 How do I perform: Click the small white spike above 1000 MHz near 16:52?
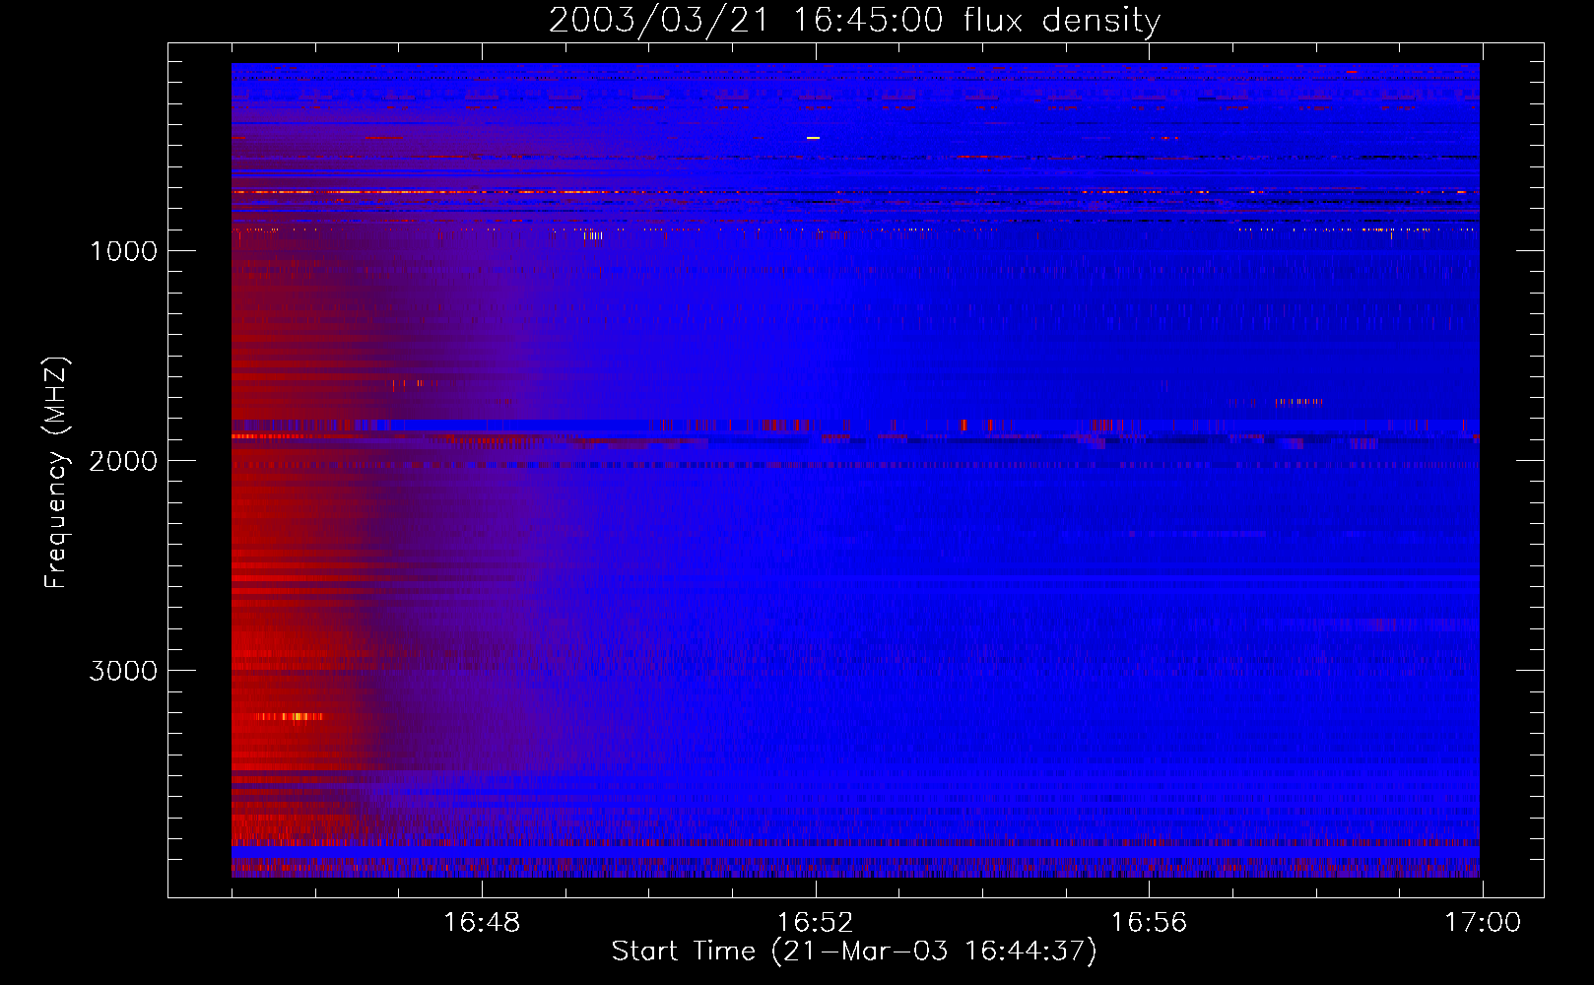tap(813, 138)
